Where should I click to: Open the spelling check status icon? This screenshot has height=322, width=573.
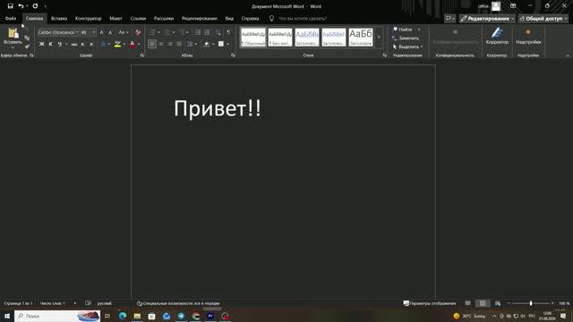pos(88,303)
